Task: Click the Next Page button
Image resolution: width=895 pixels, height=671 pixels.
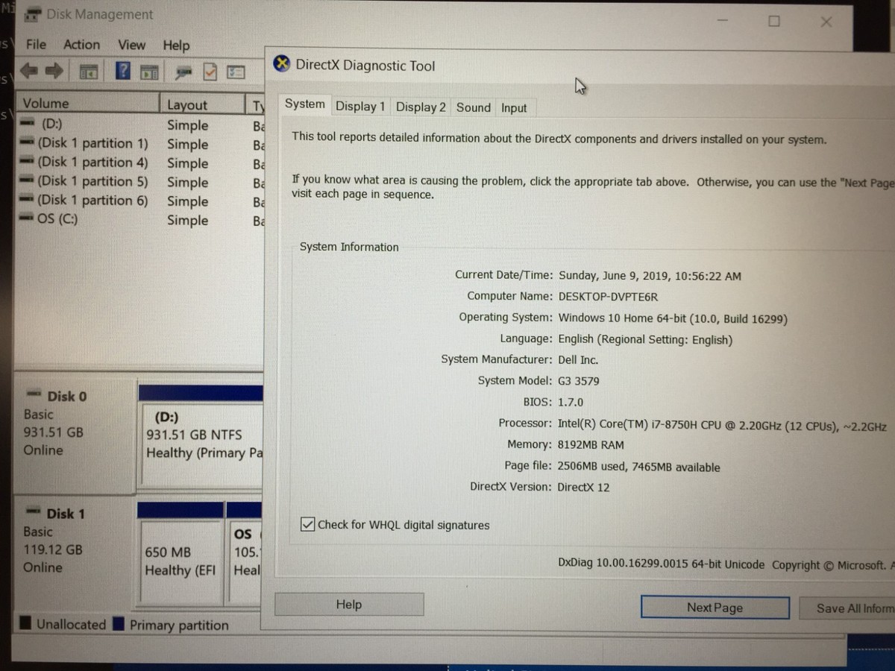Action: (715, 607)
